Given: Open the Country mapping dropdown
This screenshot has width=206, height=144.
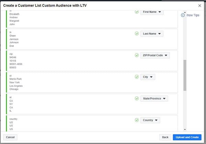Looking at the screenshot, I should click(150, 120).
